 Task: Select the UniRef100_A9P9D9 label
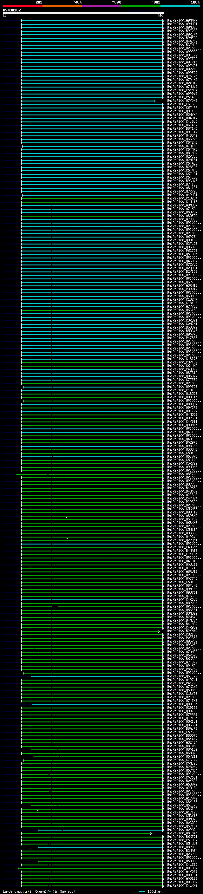click(x=182, y=52)
